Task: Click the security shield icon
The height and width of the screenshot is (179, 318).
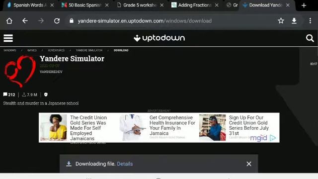Action: [x=46, y=94]
